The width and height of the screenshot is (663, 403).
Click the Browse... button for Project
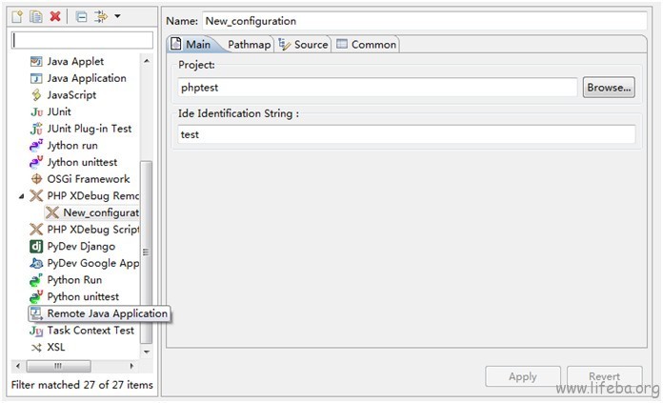click(608, 87)
